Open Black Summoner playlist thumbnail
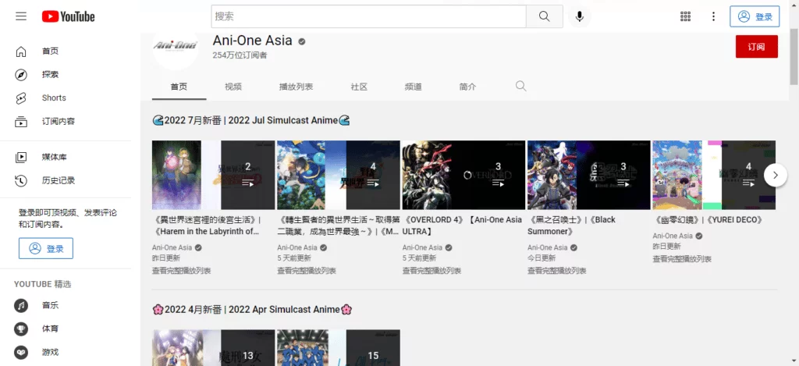Screen dimensions: 799x366 pos(589,175)
